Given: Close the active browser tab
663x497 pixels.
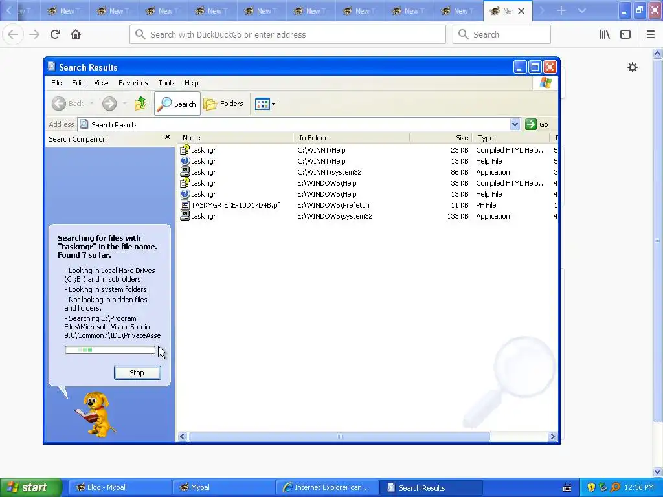Looking at the screenshot, I should (521, 11).
